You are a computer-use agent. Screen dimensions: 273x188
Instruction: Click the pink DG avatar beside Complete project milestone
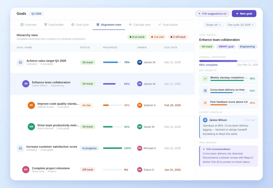pyautogui.click(x=26, y=170)
